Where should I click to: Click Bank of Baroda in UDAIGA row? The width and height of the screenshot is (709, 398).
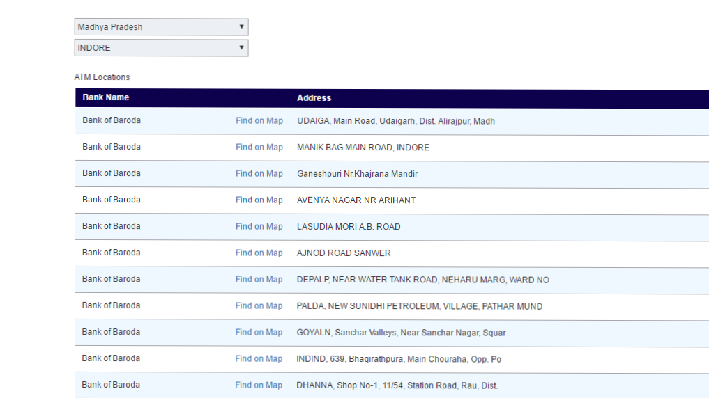112,120
